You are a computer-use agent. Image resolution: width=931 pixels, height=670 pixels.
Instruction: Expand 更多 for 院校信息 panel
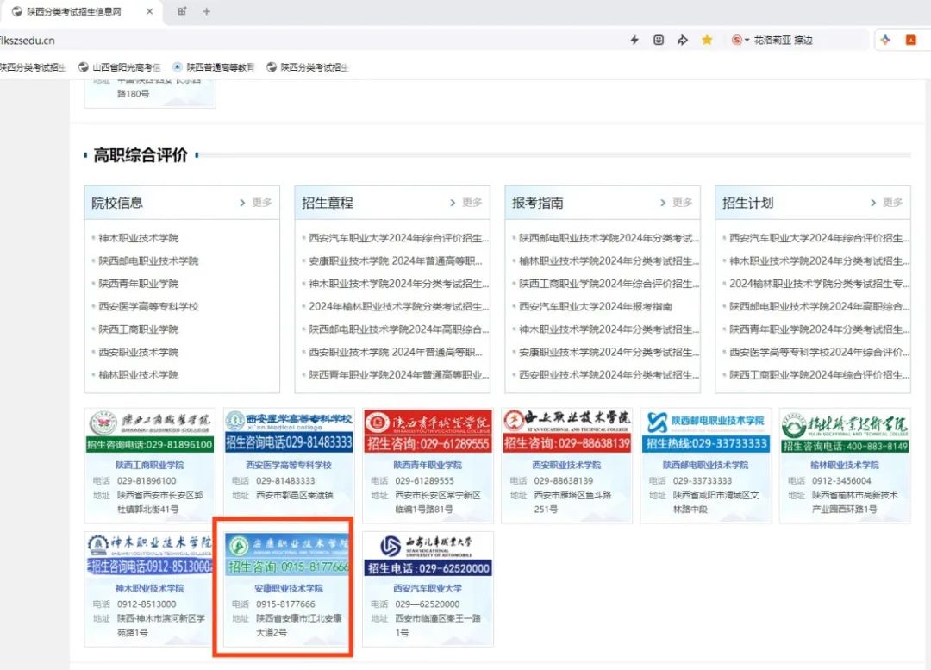tap(256, 203)
